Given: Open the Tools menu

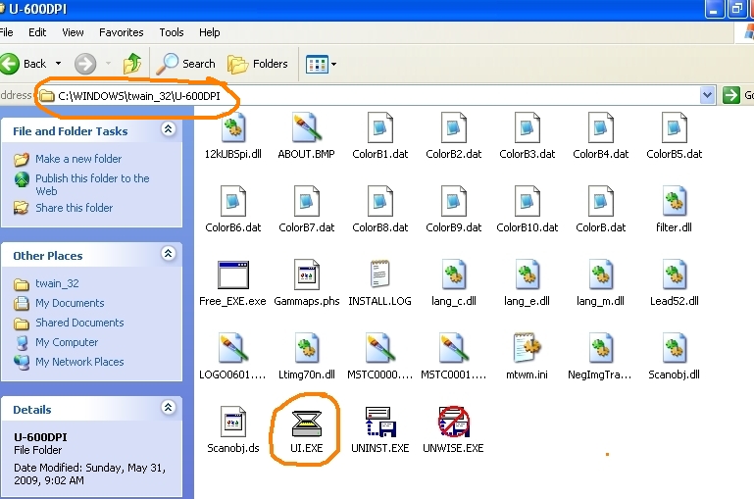Looking at the screenshot, I should [x=172, y=32].
